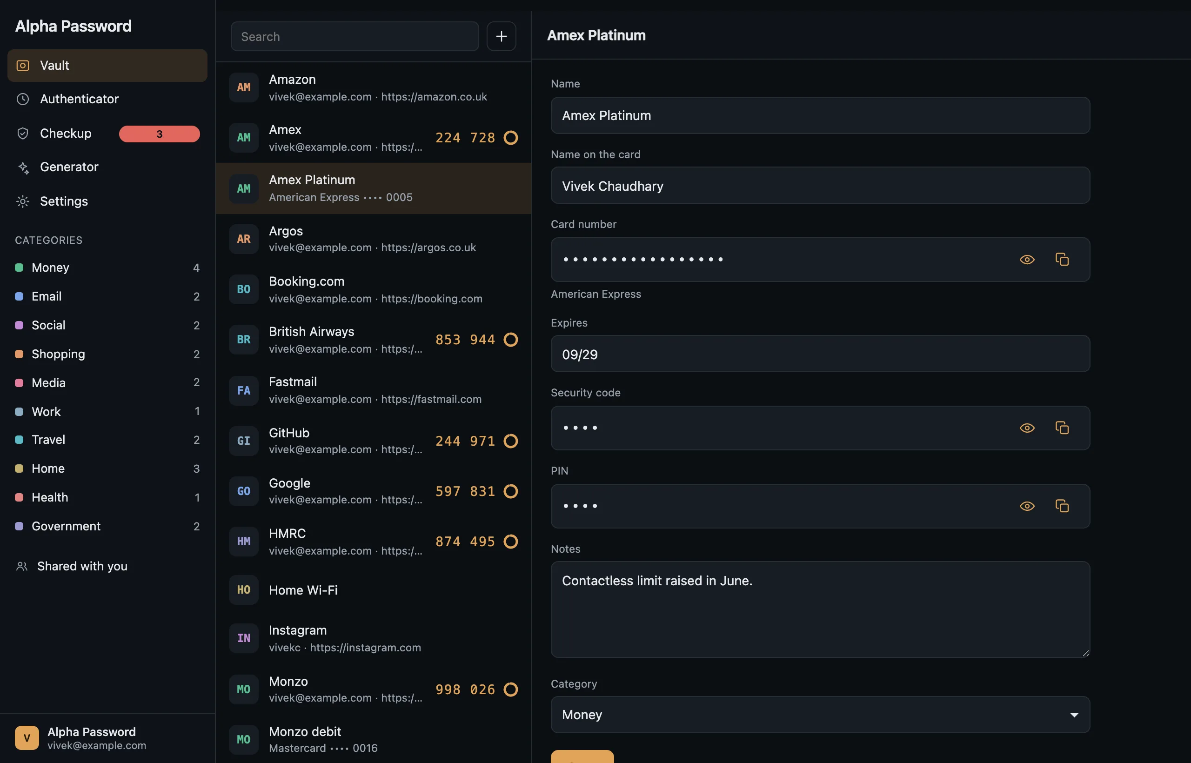Screen dimensions: 1191x763
Task: Click the account email vivek@example.com
Action: pyautogui.click(x=97, y=745)
